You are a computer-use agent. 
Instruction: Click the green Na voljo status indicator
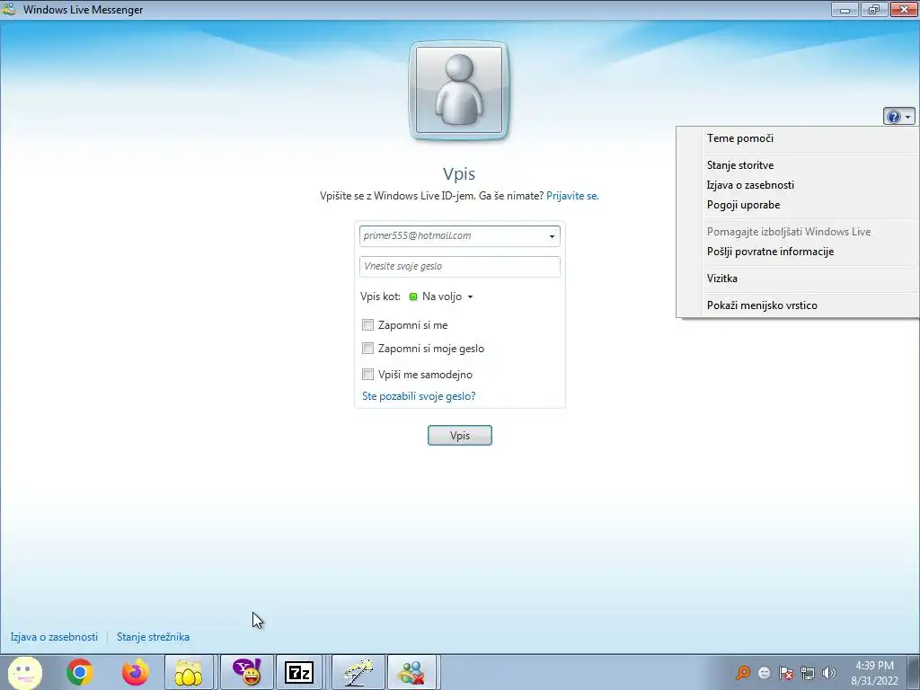pos(413,296)
